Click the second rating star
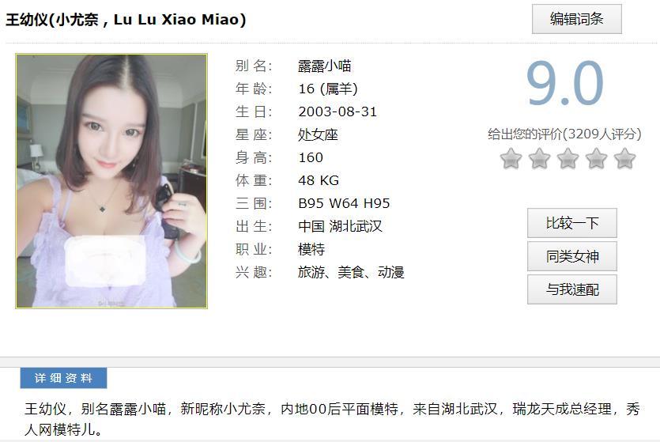 (539, 159)
